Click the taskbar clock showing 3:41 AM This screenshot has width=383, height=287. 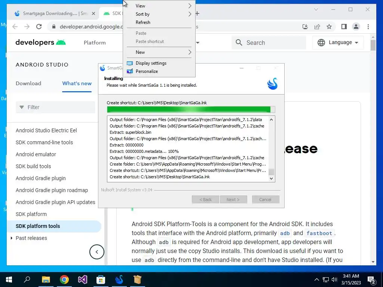tap(351, 280)
